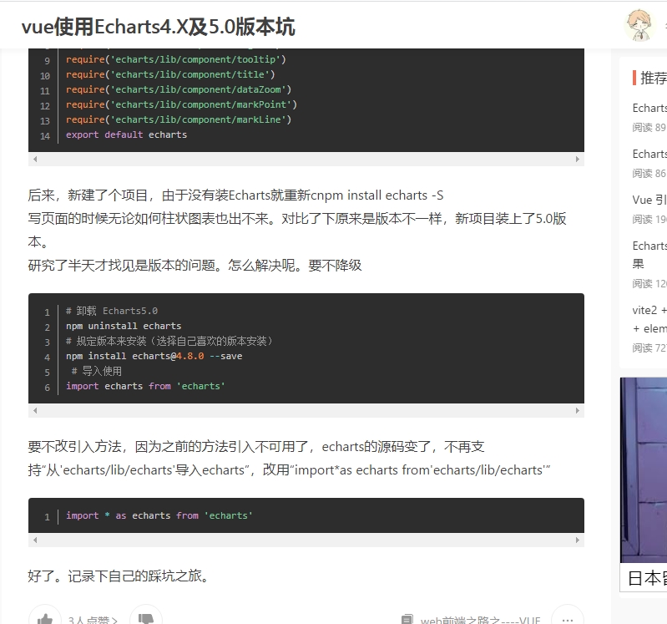The width and height of the screenshot is (667, 624).
Task: Click the code line npm install echarts@4.8.0 --save
Action: 154,356
